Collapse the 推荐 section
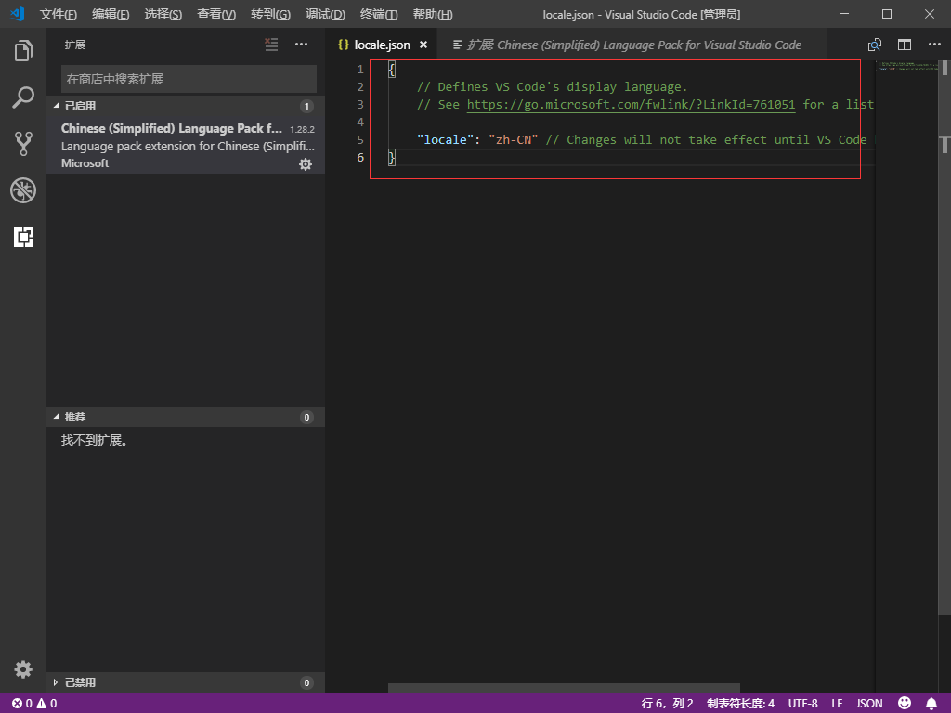 point(186,417)
